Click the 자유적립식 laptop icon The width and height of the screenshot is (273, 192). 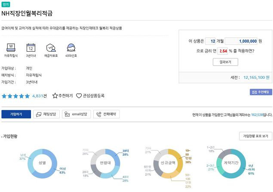[x=11, y=47]
